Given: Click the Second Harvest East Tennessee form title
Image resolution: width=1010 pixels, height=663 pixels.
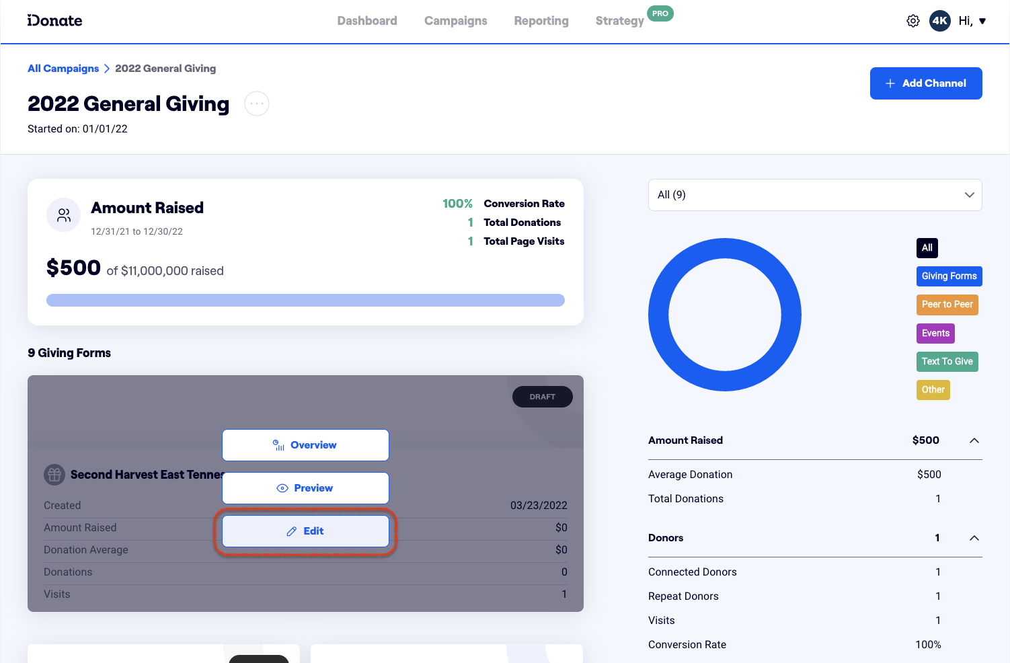Looking at the screenshot, I should coord(147,475).
